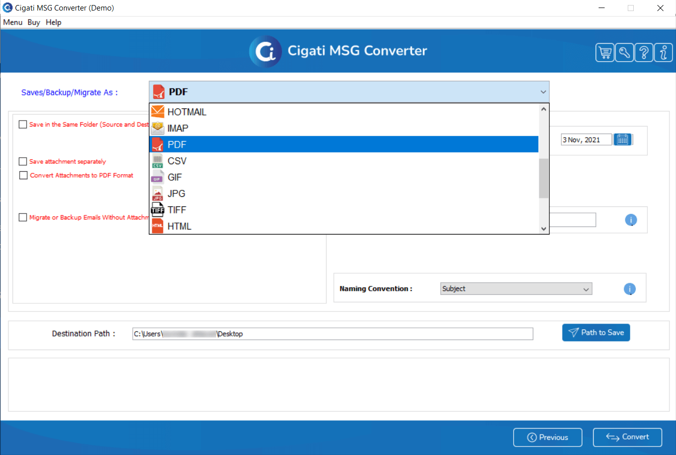Open the Help menu
Screen dimensions: 676x455
(53, 22)
